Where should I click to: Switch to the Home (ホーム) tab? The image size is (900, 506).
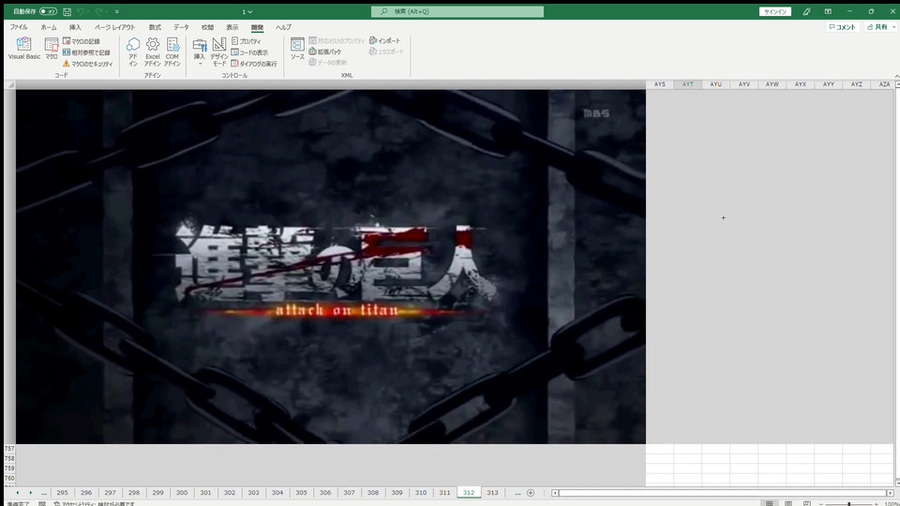48,27
